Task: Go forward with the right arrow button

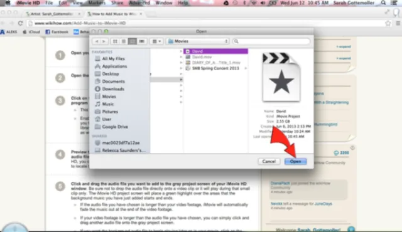Action: (104, 41)
